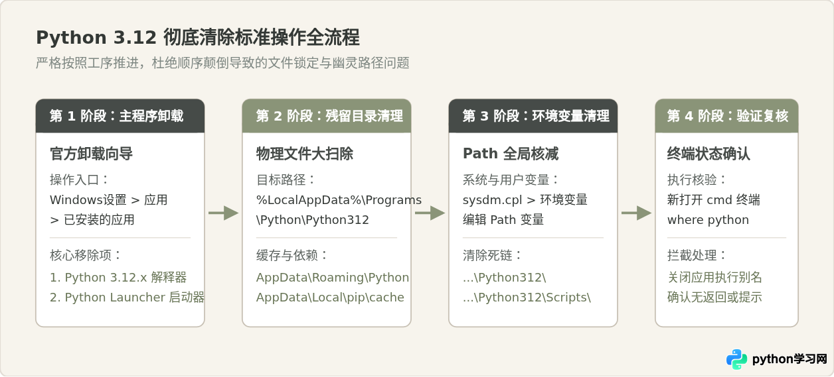This screenshot has height=377, width=834.
Task: Click the path "\Python\Python312"
Action: 313,219
